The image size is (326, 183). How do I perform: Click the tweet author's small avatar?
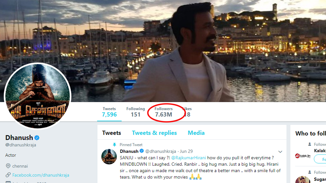tap(109, 157)
